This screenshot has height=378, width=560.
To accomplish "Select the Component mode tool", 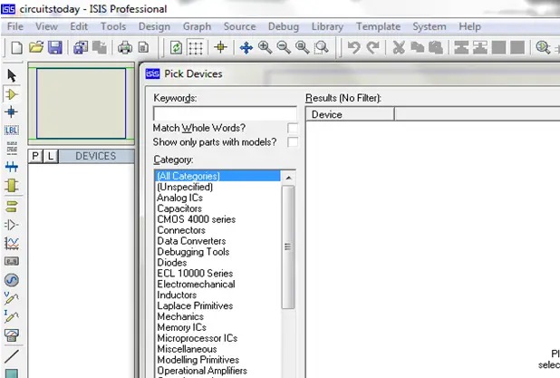I will point(12,94).
